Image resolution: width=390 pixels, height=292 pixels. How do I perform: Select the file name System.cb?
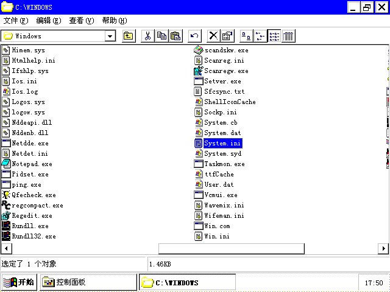tap(221, 123)
